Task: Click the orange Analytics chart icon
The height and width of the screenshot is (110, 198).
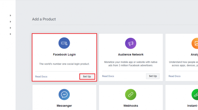Action: tap(195, 43)
